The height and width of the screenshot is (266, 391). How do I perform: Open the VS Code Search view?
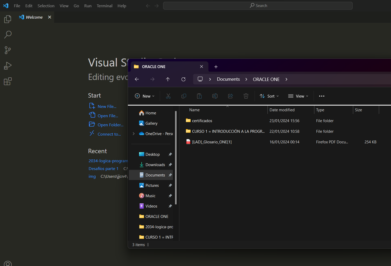pyautogui.click(x=8, y=35)
